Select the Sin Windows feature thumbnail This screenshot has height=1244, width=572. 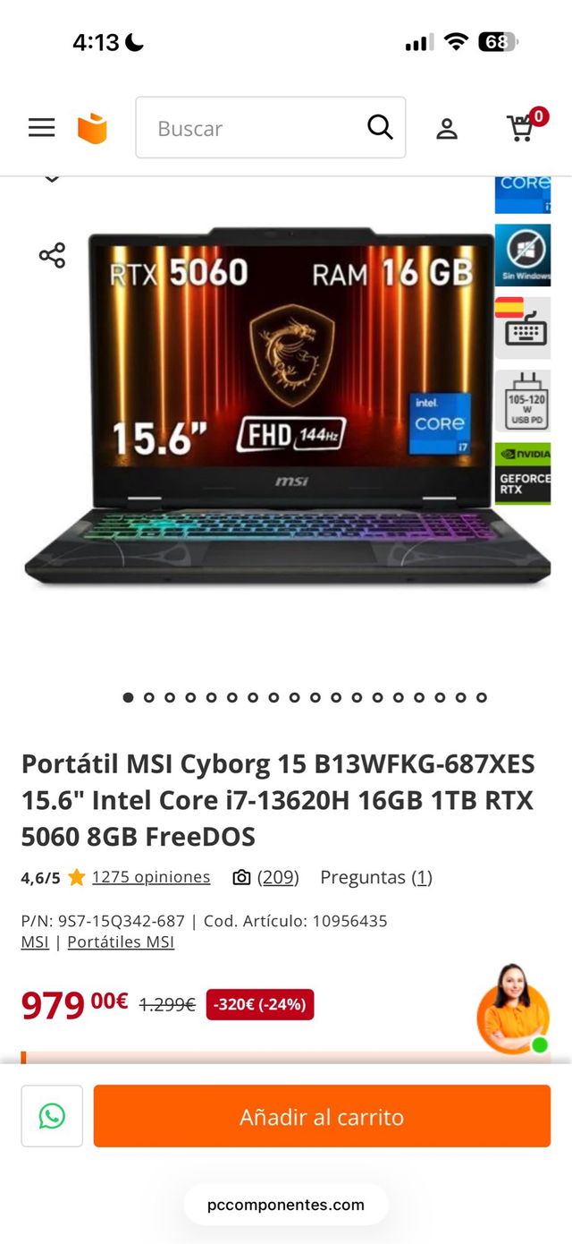(523, 255)
